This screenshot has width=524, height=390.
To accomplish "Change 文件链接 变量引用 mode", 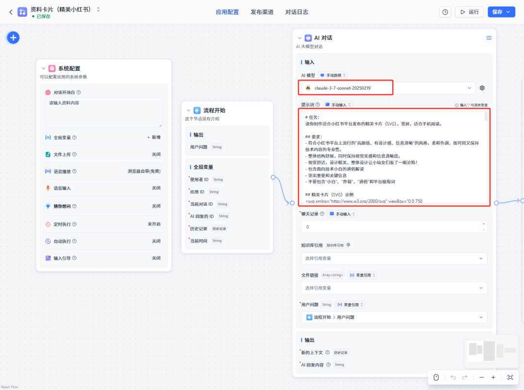I will [x=362, y=276].
